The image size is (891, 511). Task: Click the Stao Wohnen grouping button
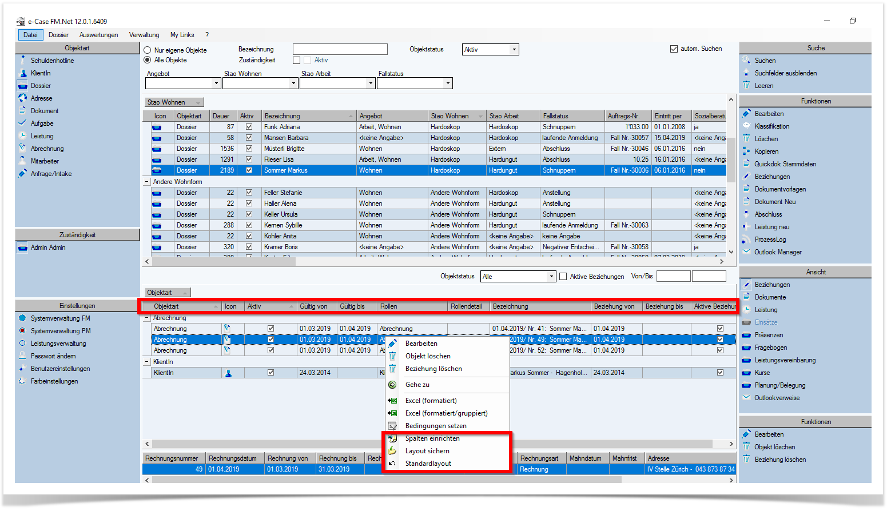(x=174, y=102)
